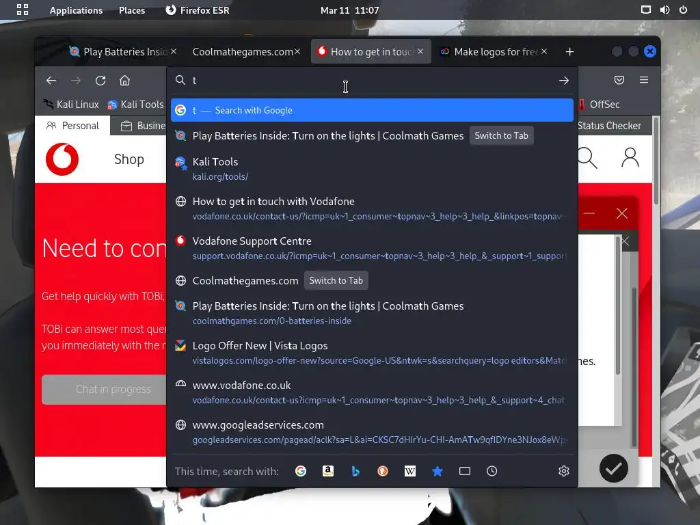The width and height of the screenshot is (700, 525).
Task: Open the Mar 11 clock calendar
Action: [349, 10]
